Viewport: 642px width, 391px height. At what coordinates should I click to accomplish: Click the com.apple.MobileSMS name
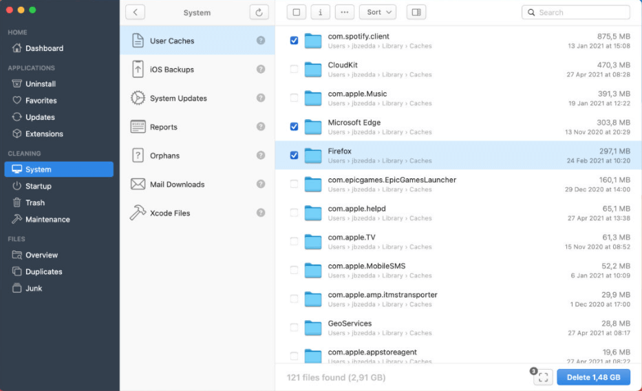(367, 266)
